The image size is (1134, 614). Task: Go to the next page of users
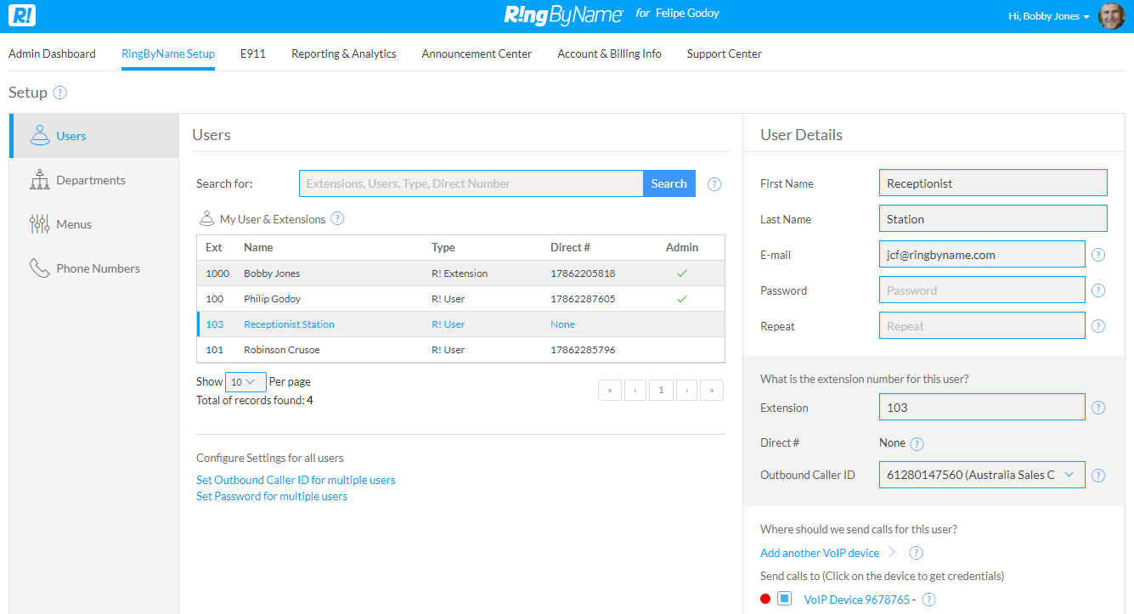pyautogui.click(x=686, y=390)
